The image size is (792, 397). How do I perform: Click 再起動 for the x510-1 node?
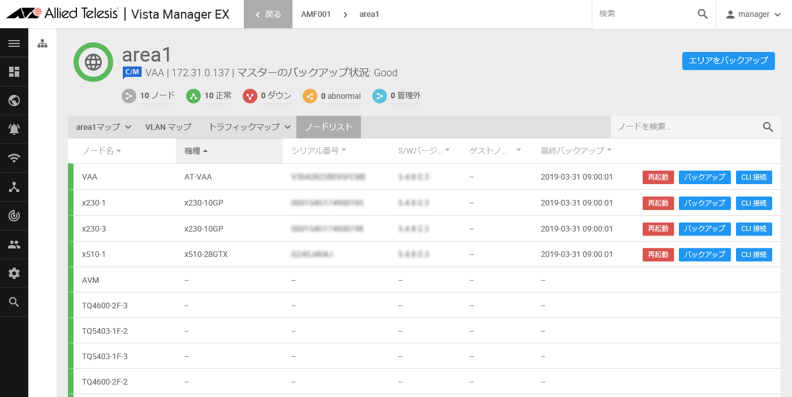[658, 255]
